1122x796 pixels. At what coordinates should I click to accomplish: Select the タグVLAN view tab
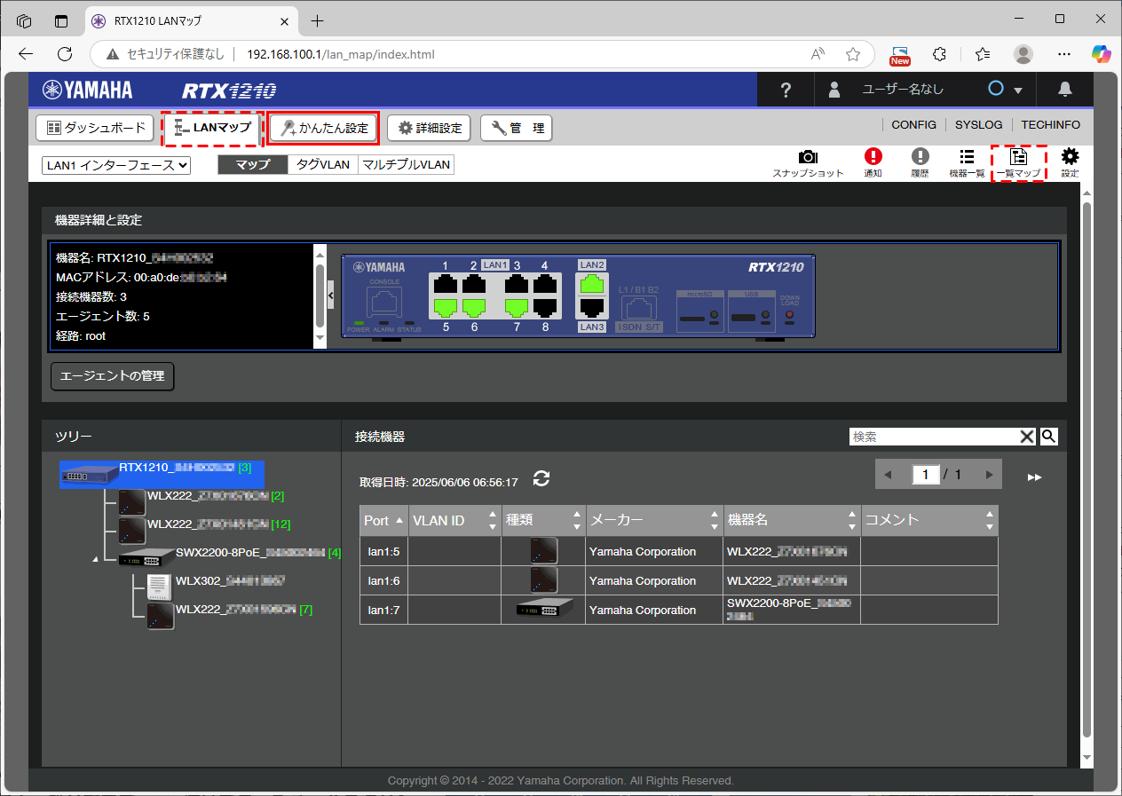coord(323,165)
